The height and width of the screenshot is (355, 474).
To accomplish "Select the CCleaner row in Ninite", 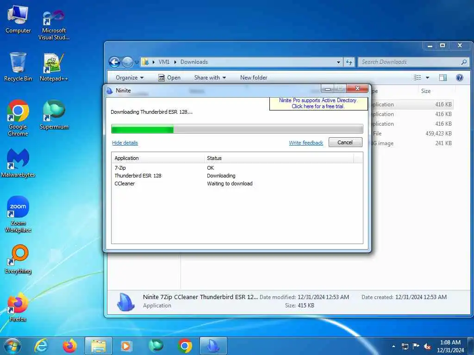I will point(237,184).
